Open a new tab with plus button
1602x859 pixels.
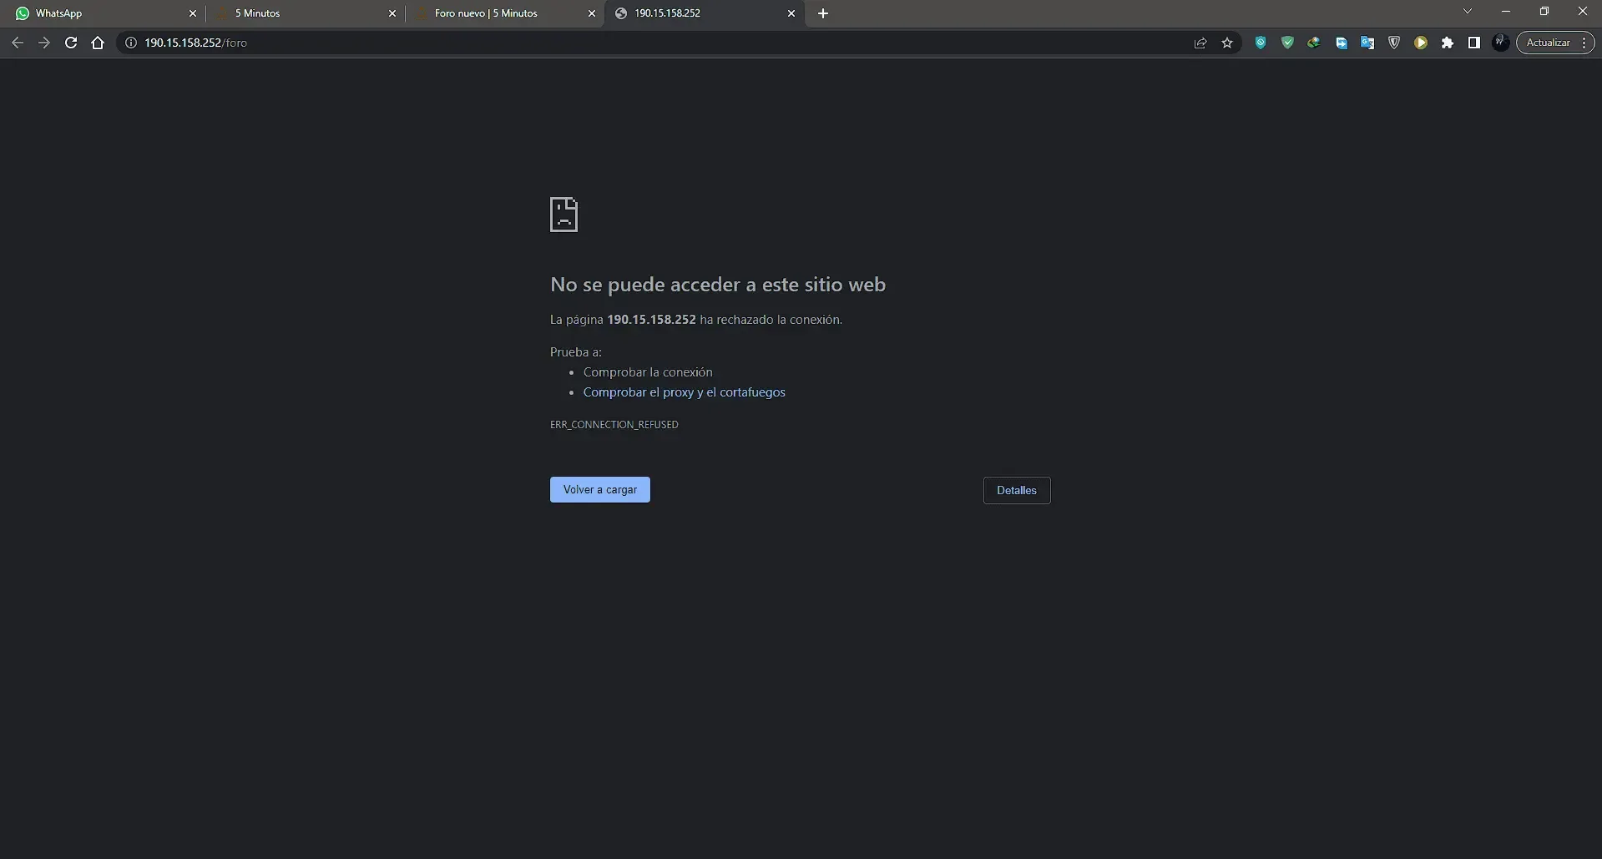[x=823, y=13]
